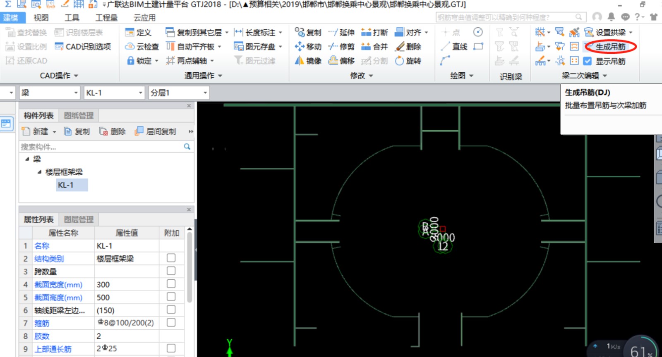Click the 复制到其它层 tool

[197, 32]
